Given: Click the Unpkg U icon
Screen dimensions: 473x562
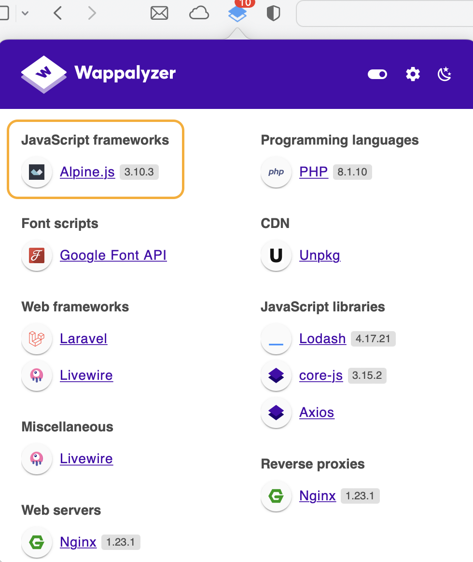Looking at the screenshot, I should pos(276,255).
